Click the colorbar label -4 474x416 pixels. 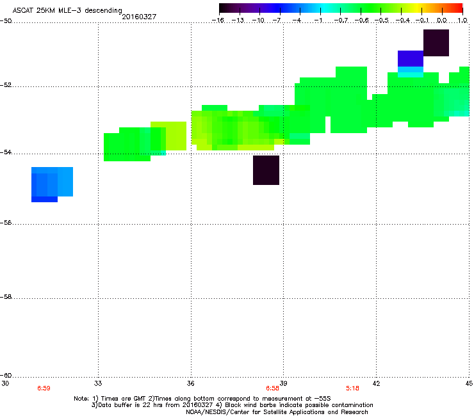click(297, 20)
